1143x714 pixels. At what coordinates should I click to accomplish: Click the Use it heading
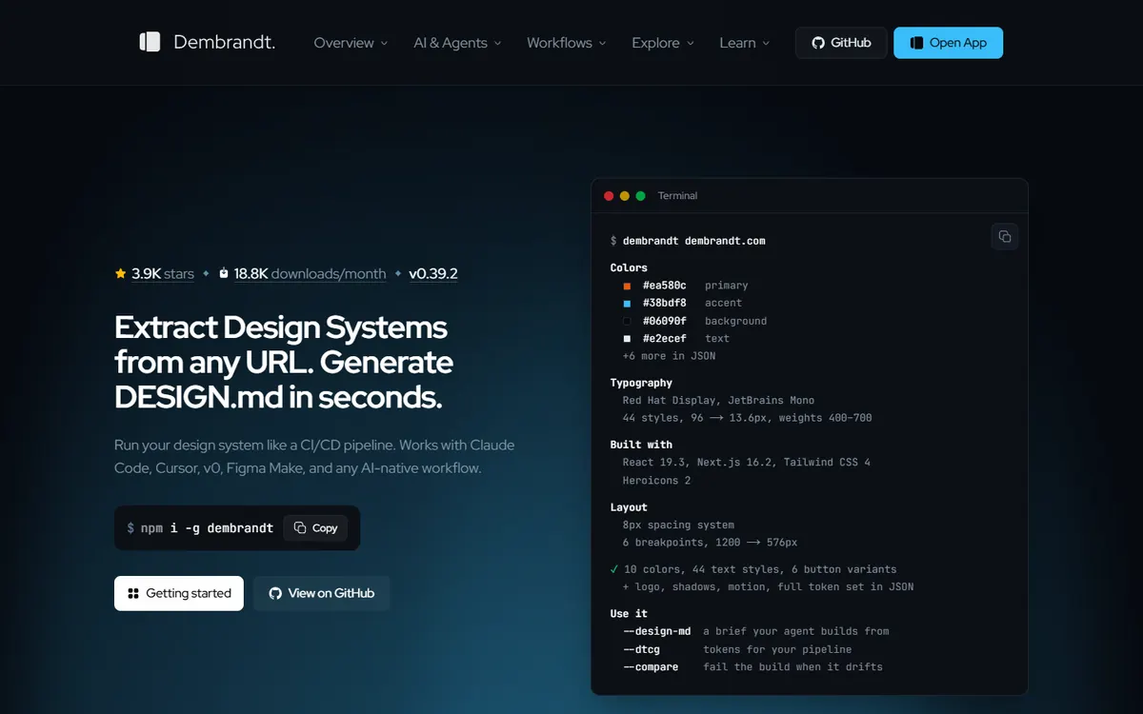(629, 614)
